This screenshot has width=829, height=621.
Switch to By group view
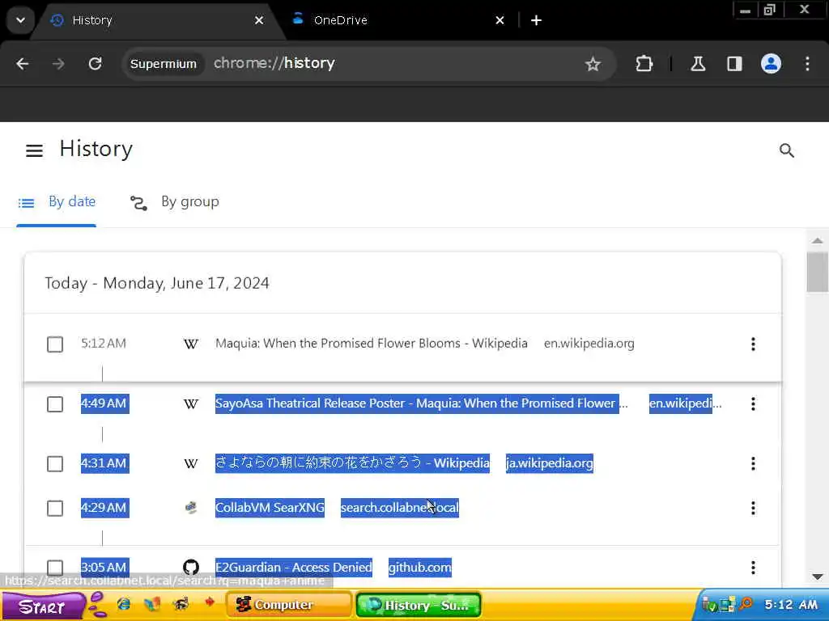pos(175,202)
